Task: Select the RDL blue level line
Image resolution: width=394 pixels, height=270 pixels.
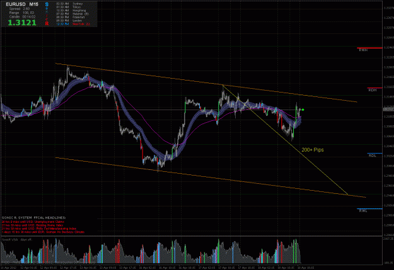Action: [x=374, y=154]
